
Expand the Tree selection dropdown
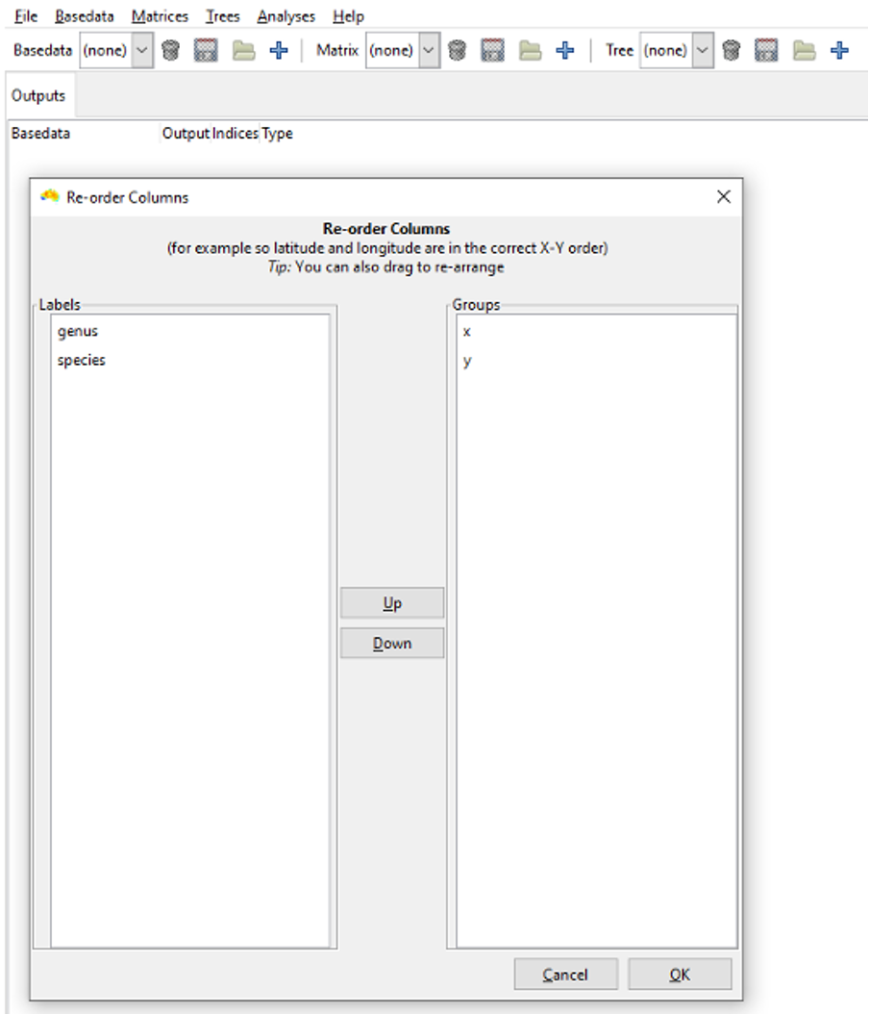click(703, 50)
